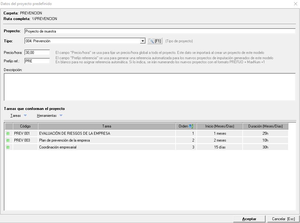Select the Código column header
This screenshot has height=223, width=300.
(25, 126)
